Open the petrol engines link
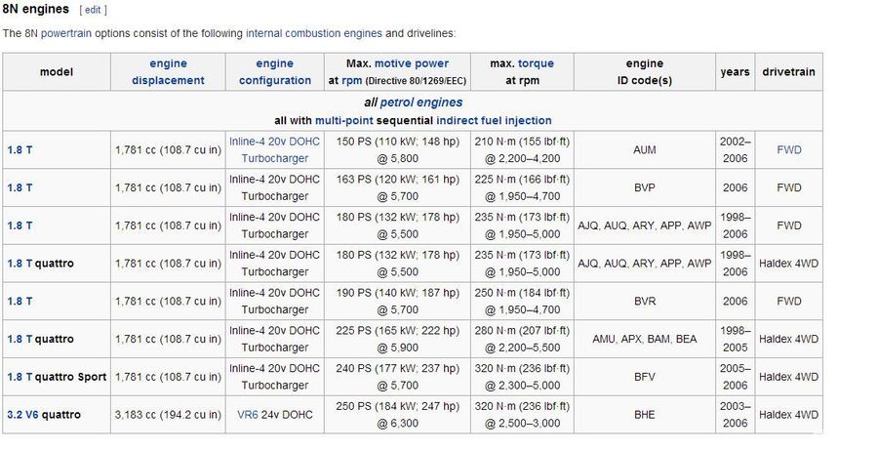 pyautogui.click(x=421, y=102)
